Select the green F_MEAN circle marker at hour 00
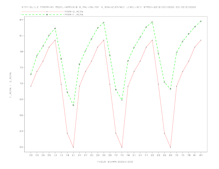Viewport: 219px width, 169px height. click(31, 75)
